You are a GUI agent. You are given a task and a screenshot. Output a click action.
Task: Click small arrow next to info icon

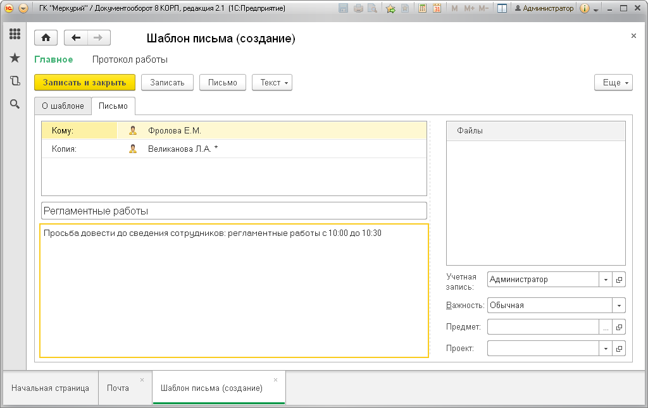pos(595,9)
